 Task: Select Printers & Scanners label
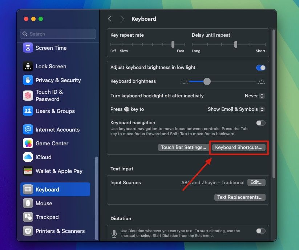click(60, 231)
